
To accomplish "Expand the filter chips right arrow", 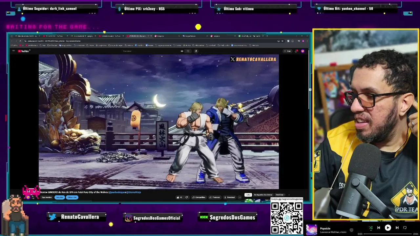I will 289,195.
